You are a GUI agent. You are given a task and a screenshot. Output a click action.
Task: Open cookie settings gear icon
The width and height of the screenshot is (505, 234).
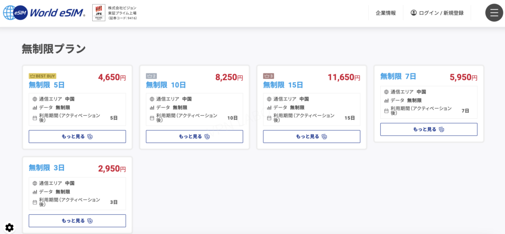[x=9, y=227]
